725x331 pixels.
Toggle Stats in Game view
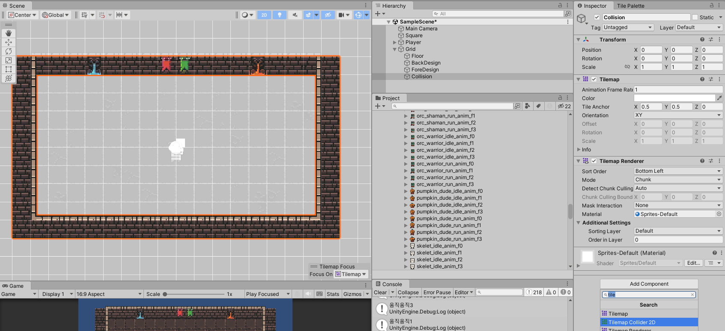333,294
